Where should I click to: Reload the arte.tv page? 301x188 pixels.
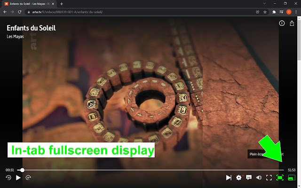[20, 12]
